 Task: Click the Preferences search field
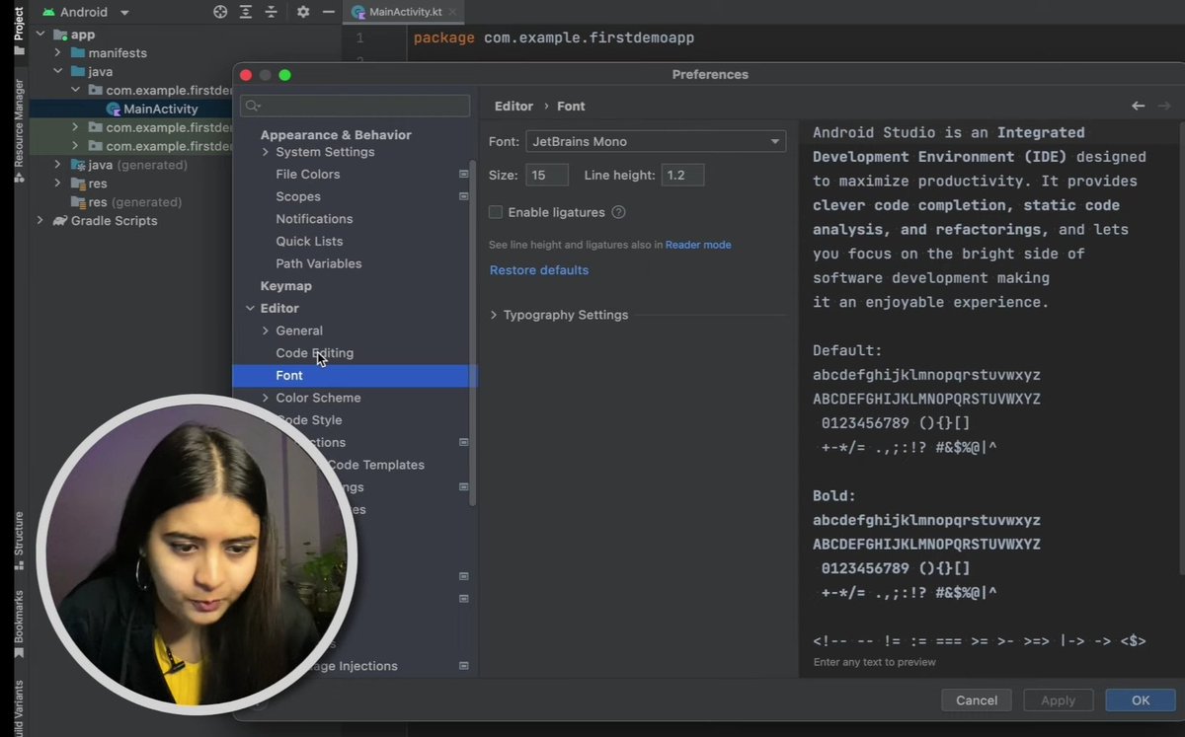point(355,106)
